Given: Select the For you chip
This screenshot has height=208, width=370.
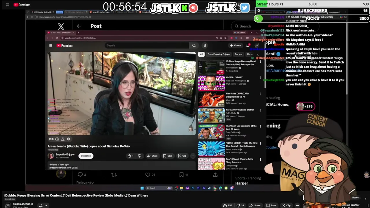Looking at the screenshot, I should (x=238, y=54).
